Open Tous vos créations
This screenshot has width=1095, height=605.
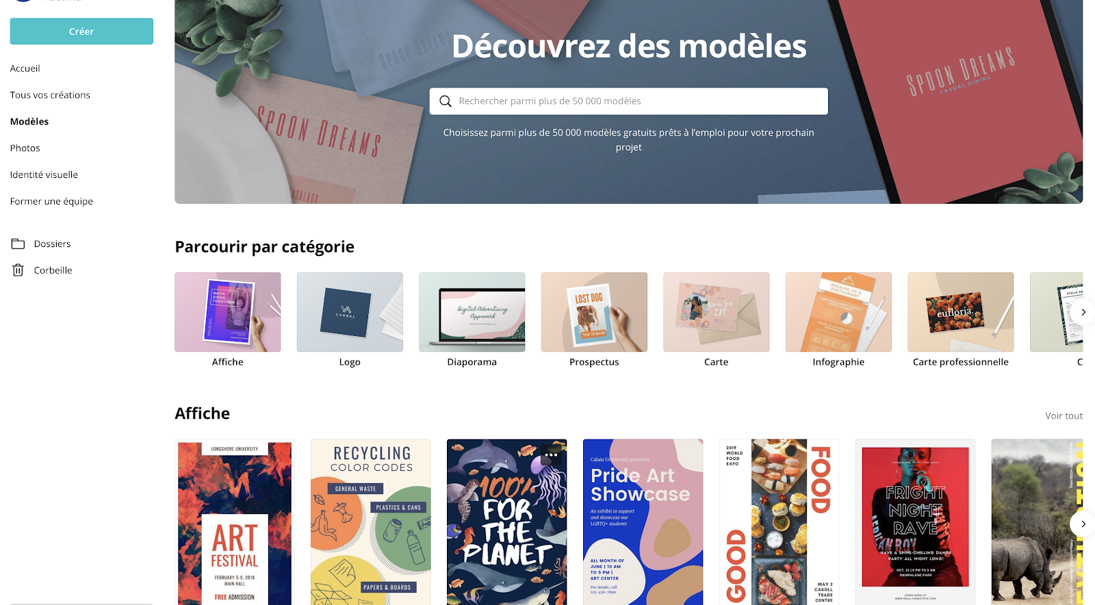click(50, 95)
